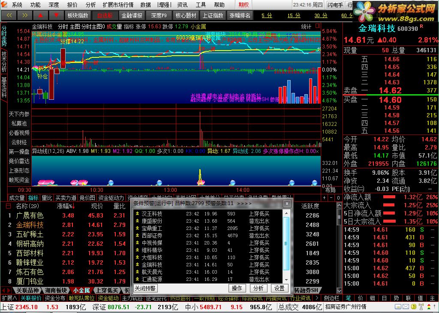Click the alert dialog scrollbar down arrow

[x=286, y=280]
